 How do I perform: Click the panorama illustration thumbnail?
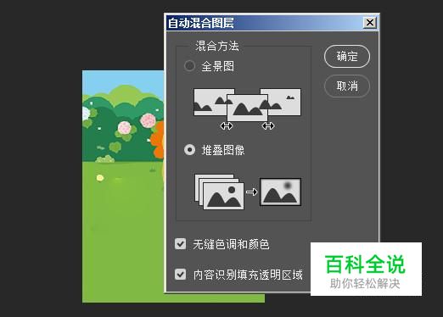click(247, 108)
